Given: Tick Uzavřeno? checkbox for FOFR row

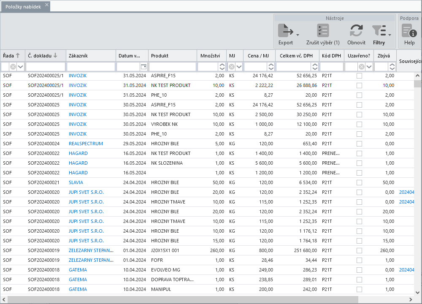Looking at the screenshot, I should pyautogui.click(x=359, y=260).
